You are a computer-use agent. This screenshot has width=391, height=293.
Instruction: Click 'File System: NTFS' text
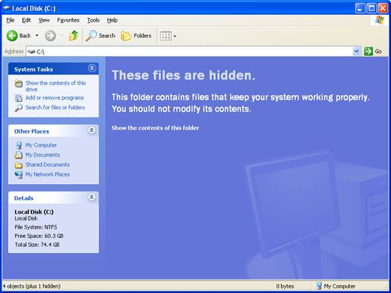coord(36,227)
